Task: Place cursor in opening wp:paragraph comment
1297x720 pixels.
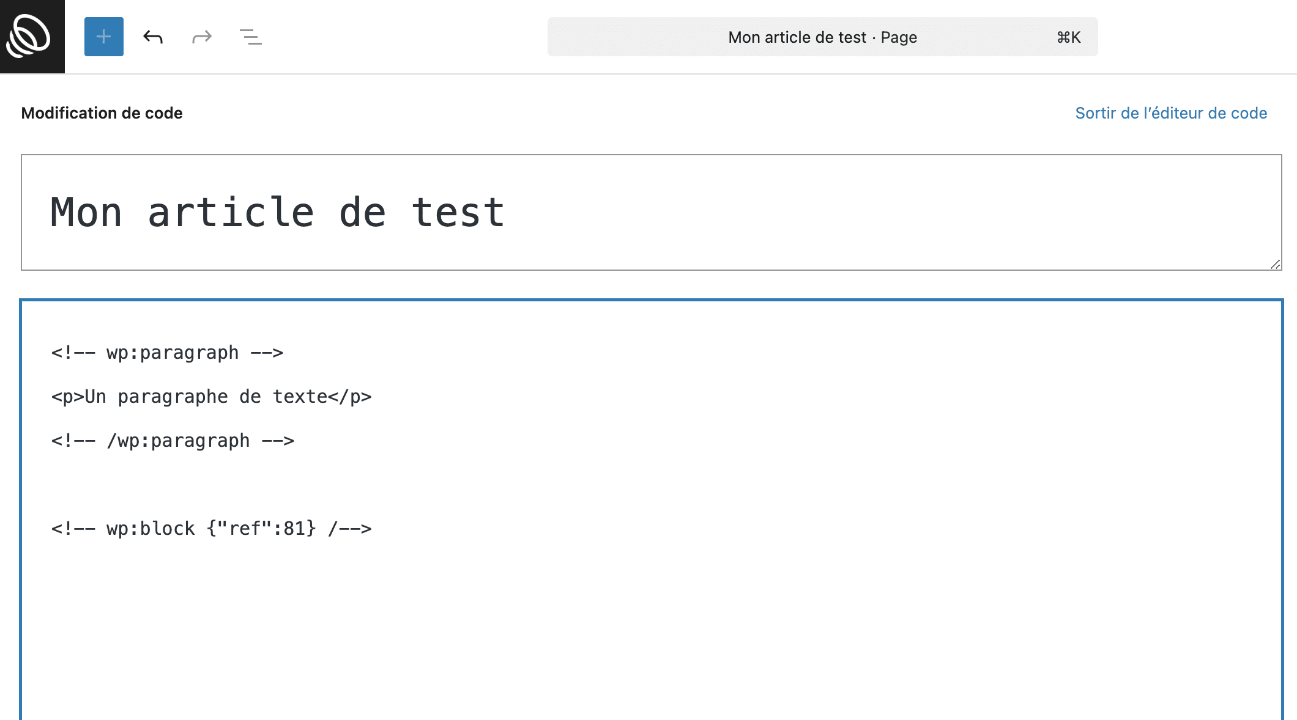Action: click(x=167, y=353)
